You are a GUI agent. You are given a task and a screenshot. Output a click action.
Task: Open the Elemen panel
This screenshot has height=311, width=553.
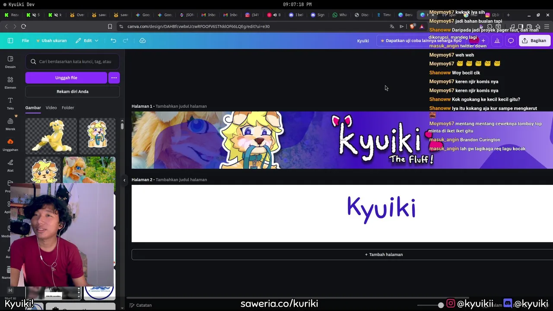pyautogui.click(x=10, y=83)
